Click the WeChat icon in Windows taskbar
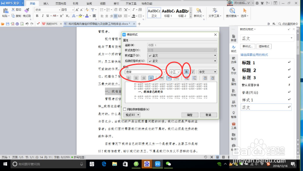303x171 pixels. [x=168, y=164]
